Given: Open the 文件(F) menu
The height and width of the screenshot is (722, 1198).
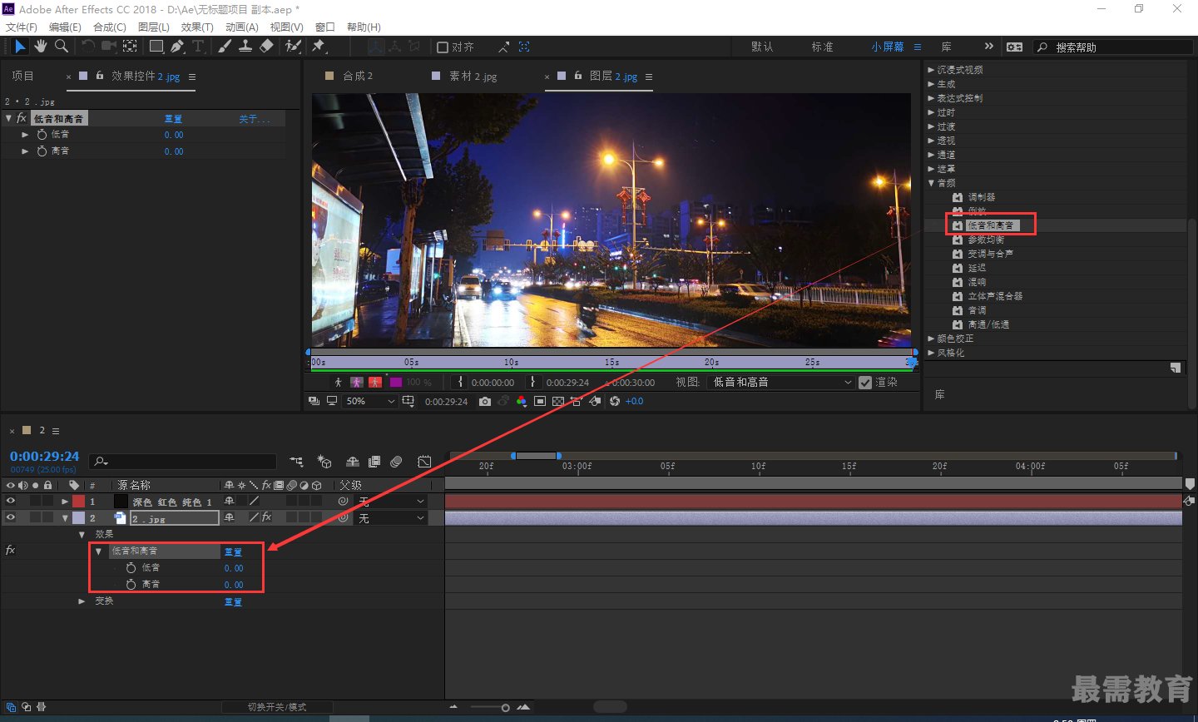Looking at the screenshot, I should point(22,27).
